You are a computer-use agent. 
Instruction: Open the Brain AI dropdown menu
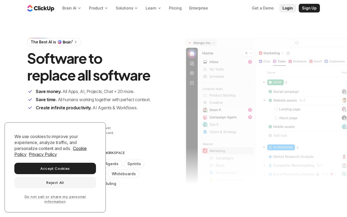pyautogui.click(x=72, y=8)
